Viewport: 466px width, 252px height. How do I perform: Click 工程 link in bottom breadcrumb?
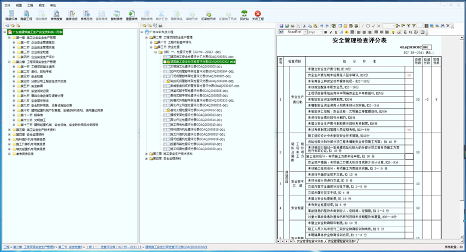tap(6, 247)
